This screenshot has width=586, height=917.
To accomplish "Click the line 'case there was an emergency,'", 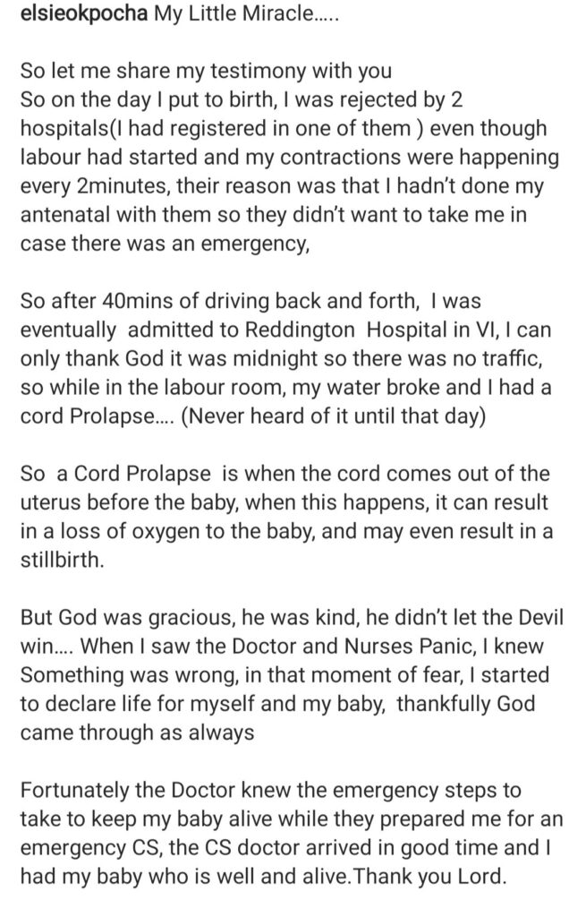I will [x=165, y=243].
